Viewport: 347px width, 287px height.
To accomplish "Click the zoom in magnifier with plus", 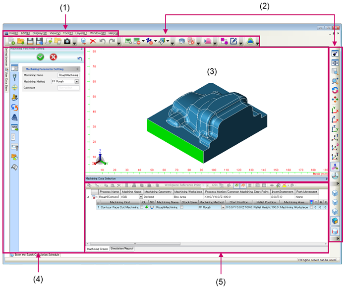I will (x=335, y=81).
